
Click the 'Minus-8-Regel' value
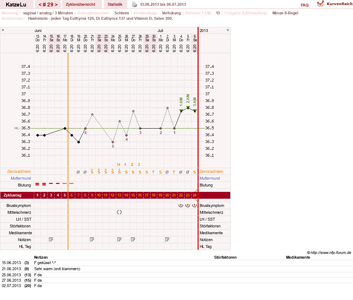285,13
